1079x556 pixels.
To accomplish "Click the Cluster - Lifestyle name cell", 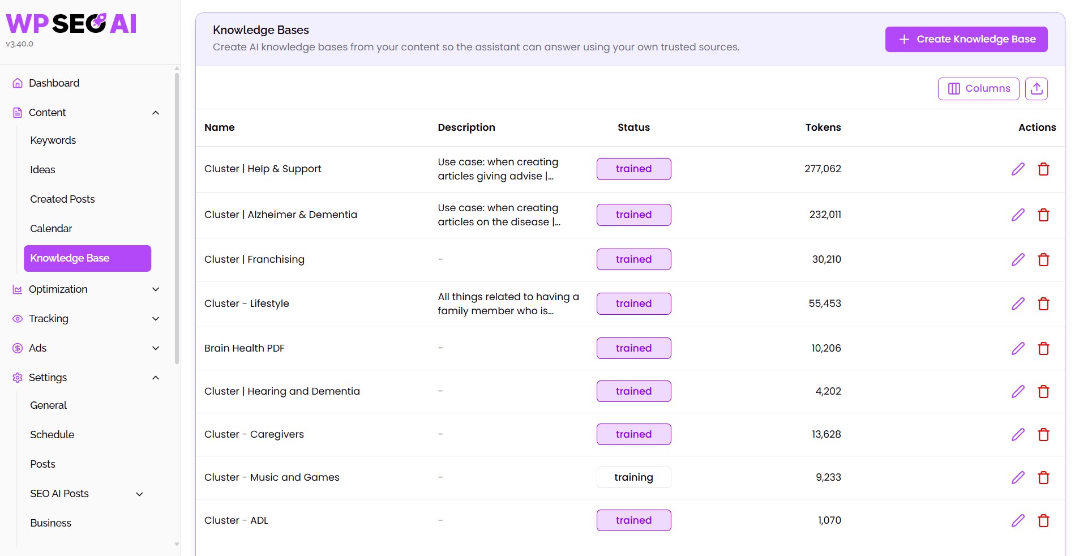I will point(246,303).
